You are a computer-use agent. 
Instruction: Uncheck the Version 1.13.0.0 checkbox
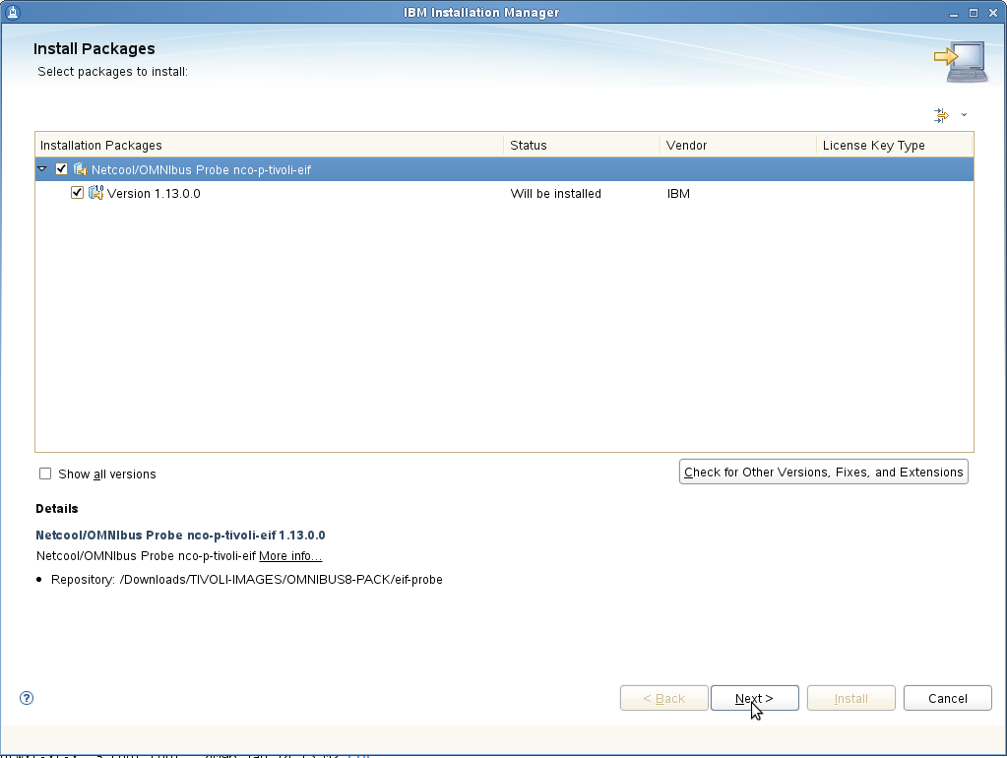pyautogui.click(x=77, y=193)
